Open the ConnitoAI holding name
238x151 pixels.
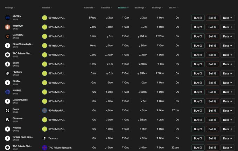pyautogui.click(x=18, y=35)
